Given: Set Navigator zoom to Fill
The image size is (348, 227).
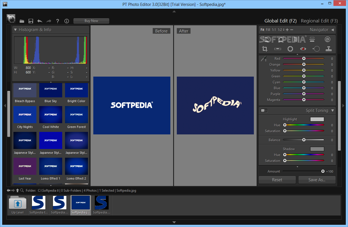Looking at the screenshot, I should pos(268,30).
